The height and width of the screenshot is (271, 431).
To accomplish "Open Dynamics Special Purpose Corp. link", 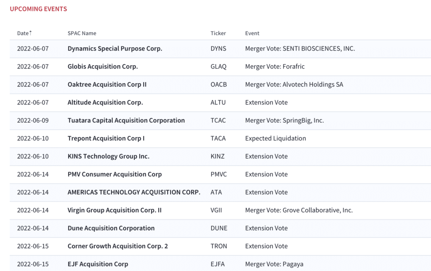I will click(x=115, y=48).
